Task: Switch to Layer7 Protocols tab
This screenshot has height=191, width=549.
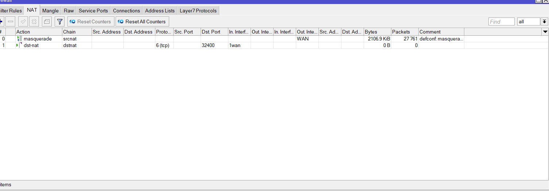Action: [198, 11]
